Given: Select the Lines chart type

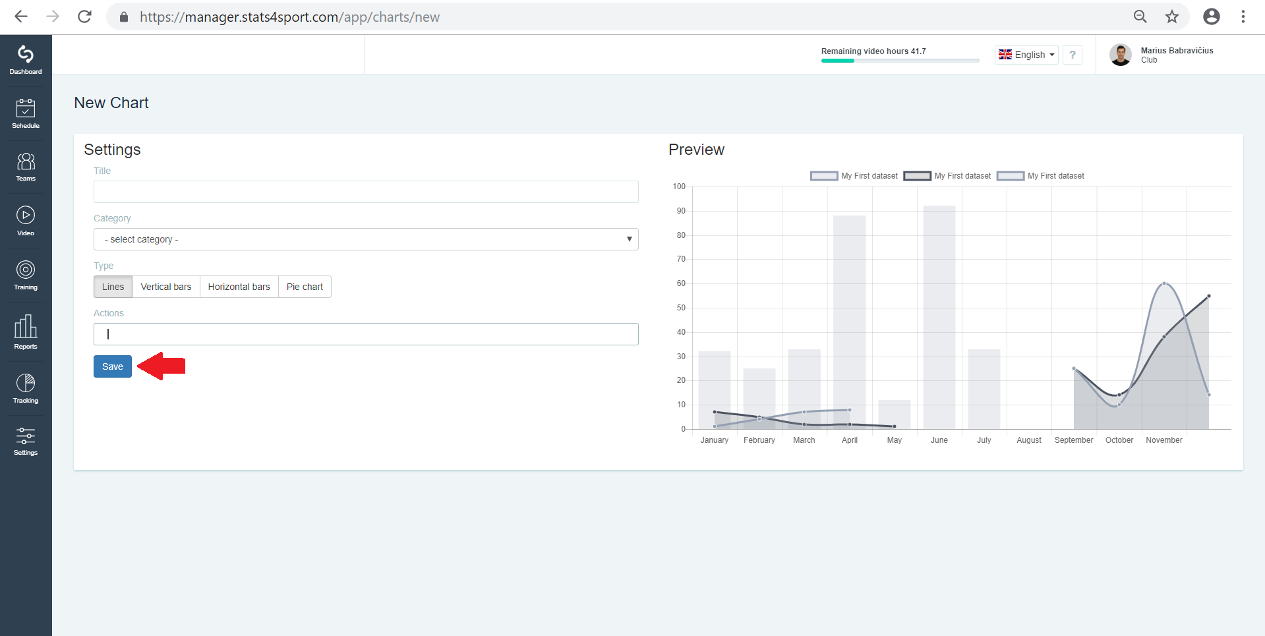Looking at the screenshot, I should (113, 287).
